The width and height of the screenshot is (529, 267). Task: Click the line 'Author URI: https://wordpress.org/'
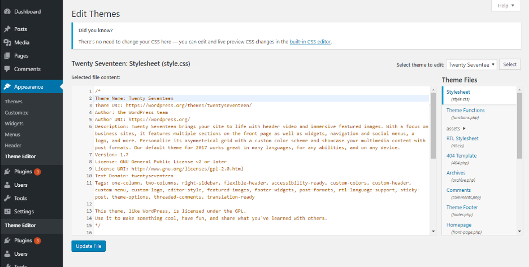coord(142,119)
